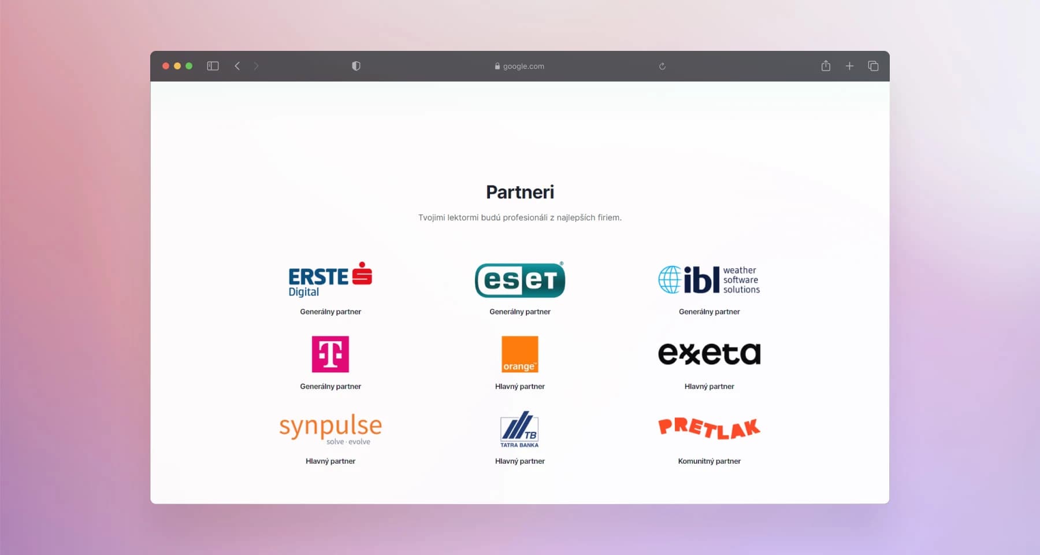
Task: Open a new tab with plus icon
Action: 849,66
